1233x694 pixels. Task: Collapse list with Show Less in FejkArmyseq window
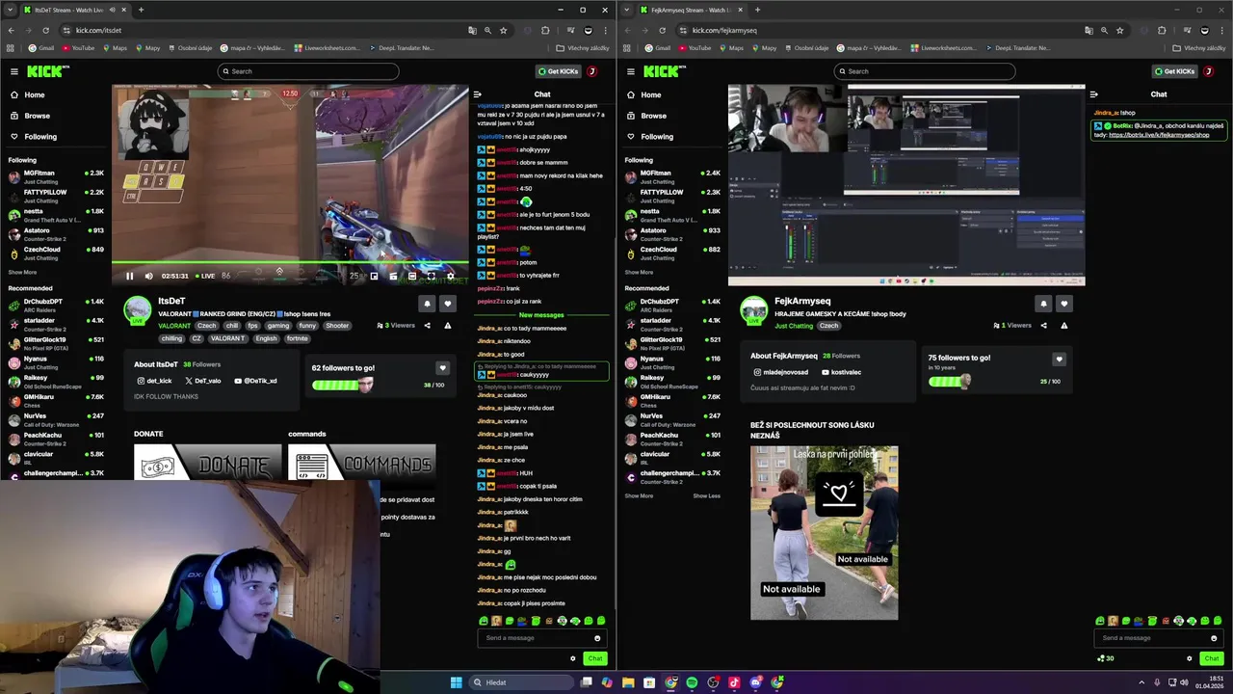coord(706,495)
